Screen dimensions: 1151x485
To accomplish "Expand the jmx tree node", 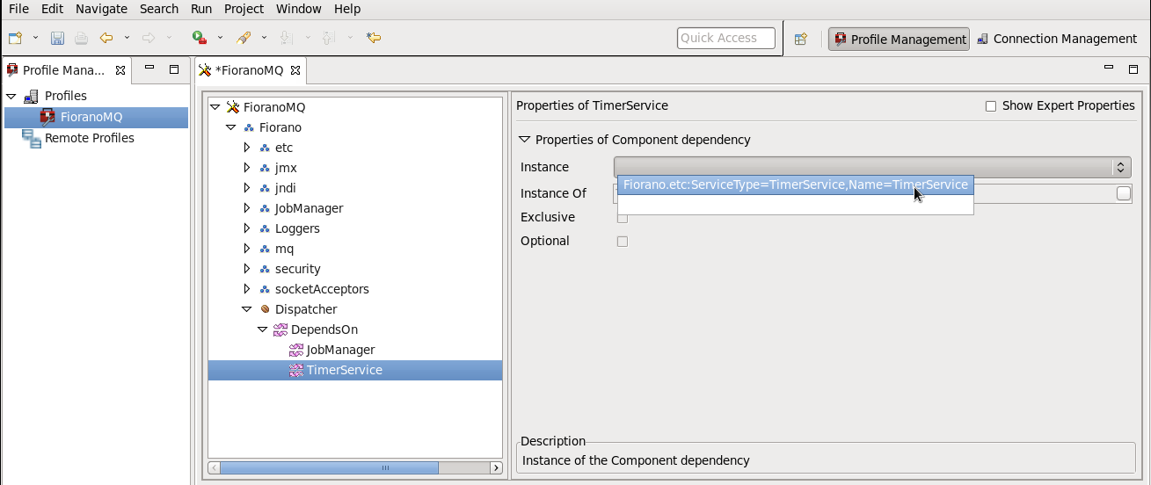I will 247,168.
